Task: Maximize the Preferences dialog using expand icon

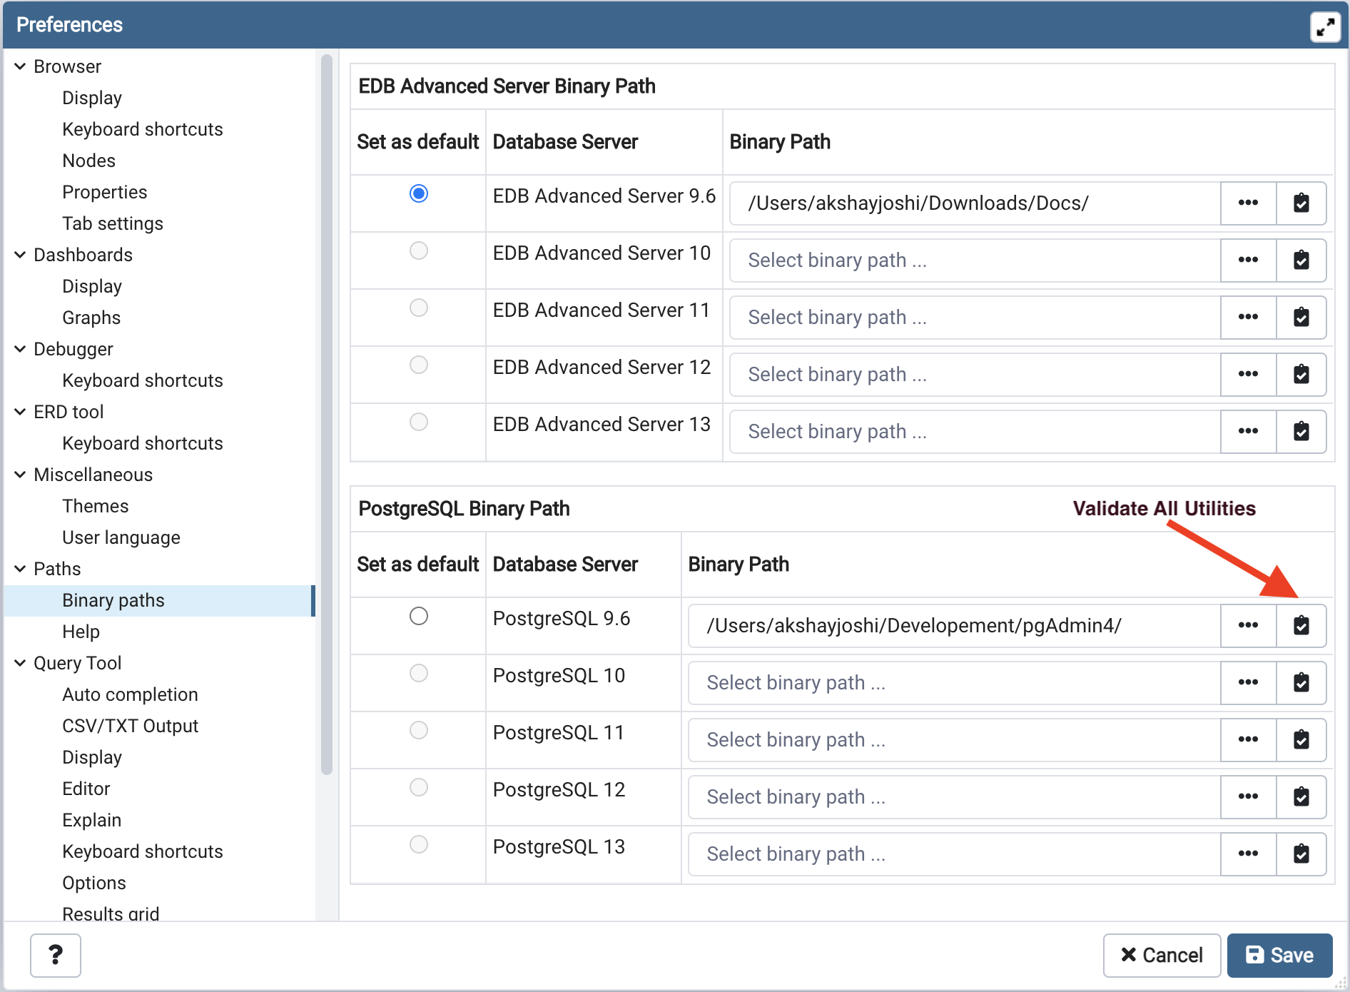Action: click(1325, 27)
